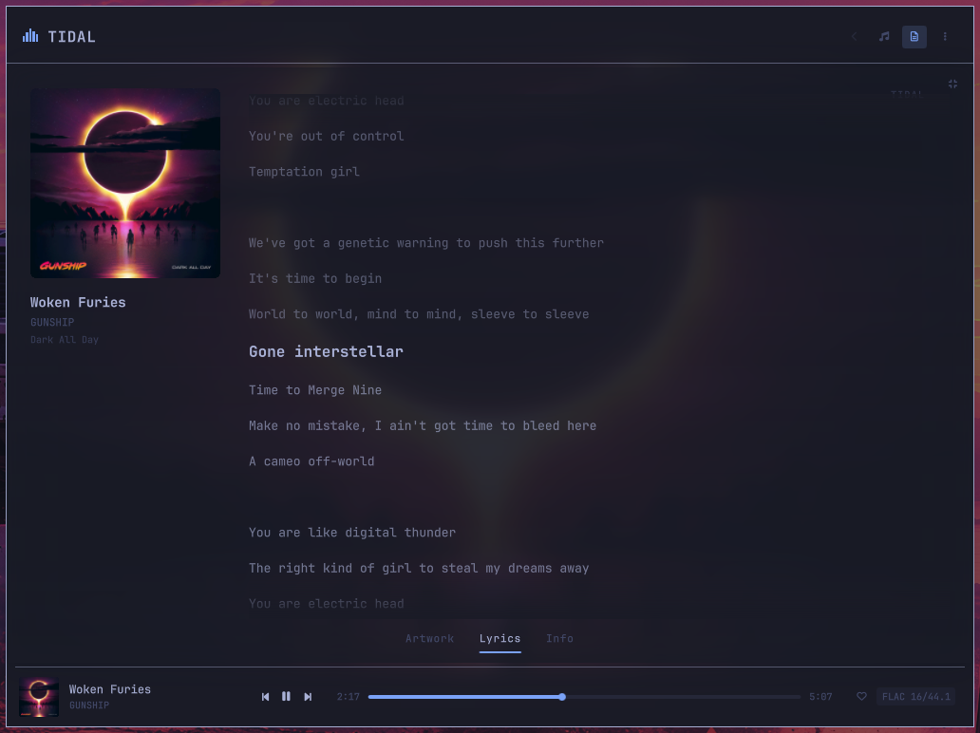Jump to lyric "World to world, mind to mind"
The height and width of the screenshot is (733, 980).
[x=419, y=314]
